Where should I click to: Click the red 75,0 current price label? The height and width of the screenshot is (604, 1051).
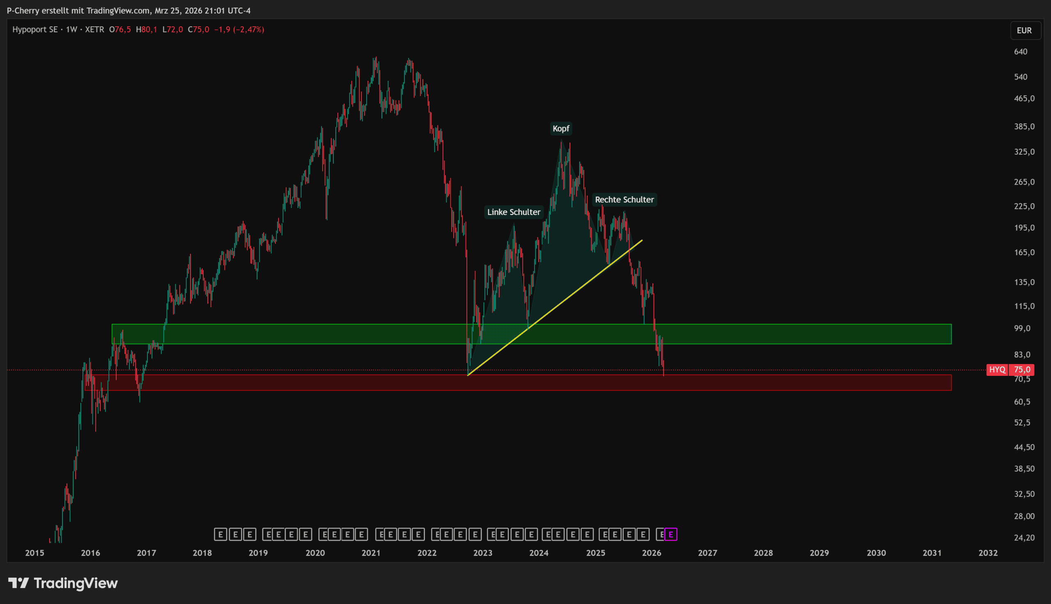pyautogui.click(x=1021, y=370)
